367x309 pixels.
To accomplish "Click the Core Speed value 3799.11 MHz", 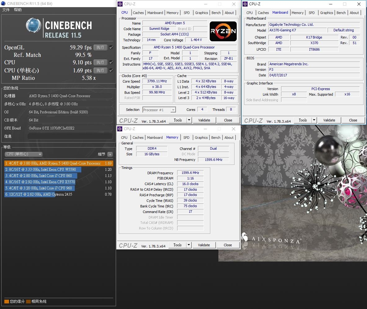I will click(157, 81).
